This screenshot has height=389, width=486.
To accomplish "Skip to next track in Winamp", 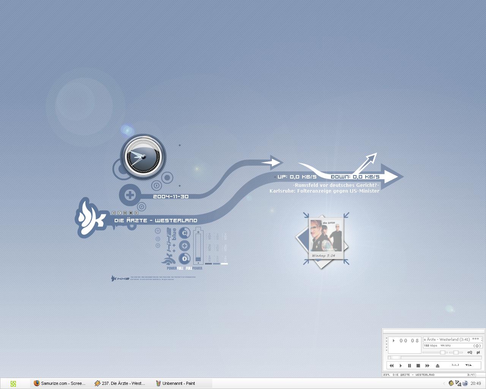I will 427,365.
